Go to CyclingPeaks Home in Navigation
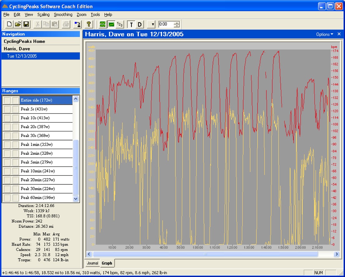The image size is (345, 277). pos(24,41)
